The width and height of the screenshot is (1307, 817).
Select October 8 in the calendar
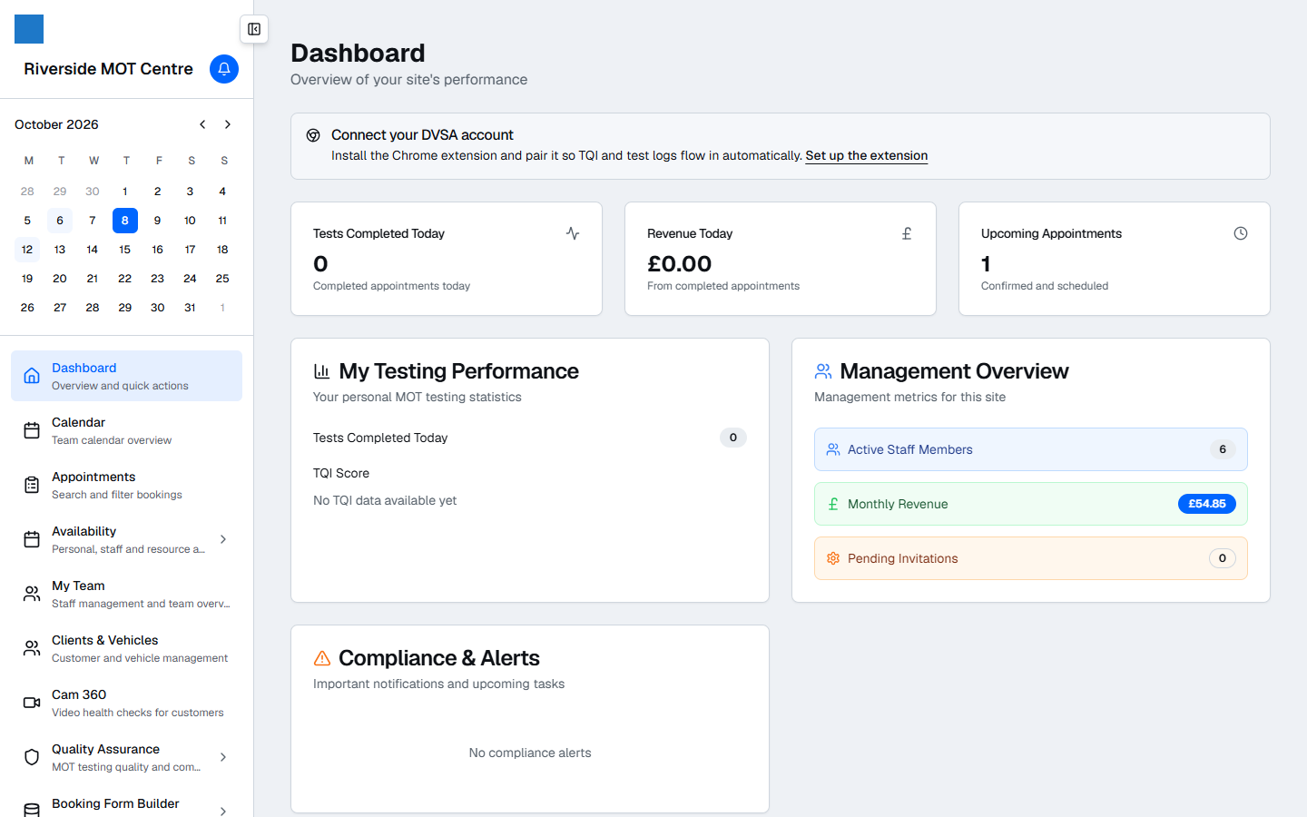tap(125, 221)
